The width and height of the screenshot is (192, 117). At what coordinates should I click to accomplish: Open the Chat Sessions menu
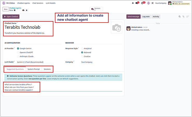(x=38, y=3)
